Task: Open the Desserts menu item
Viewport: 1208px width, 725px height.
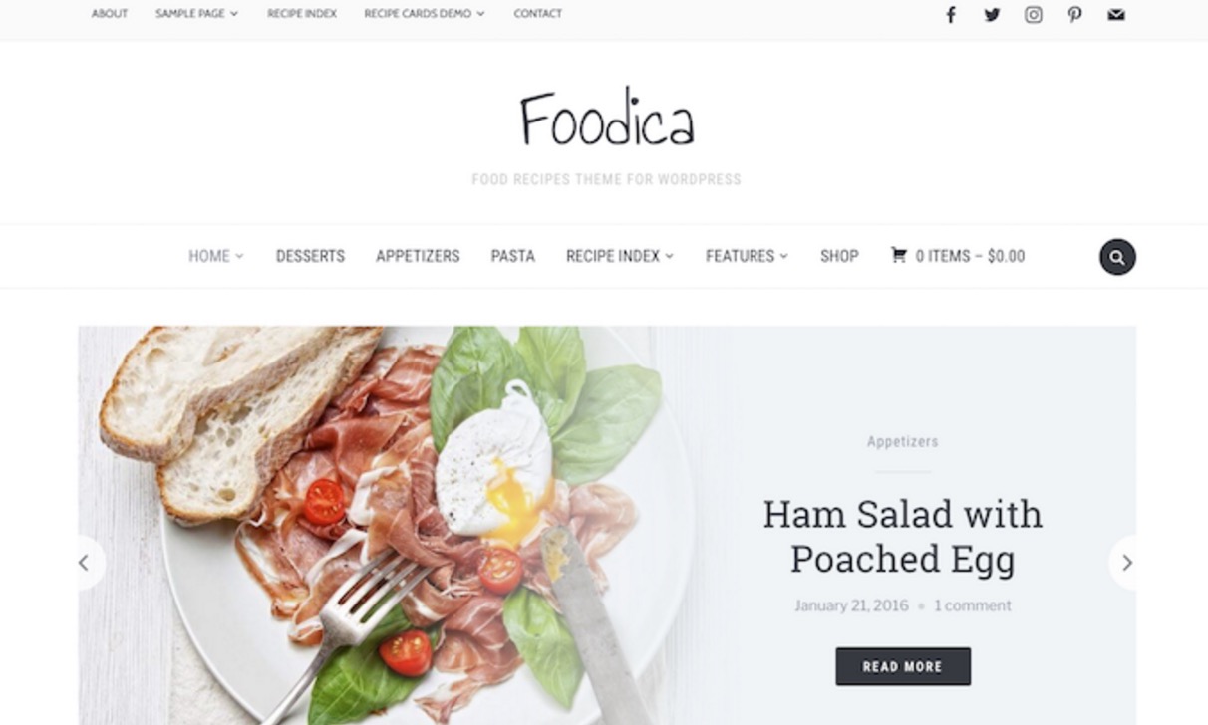Action: coord(310,256)
